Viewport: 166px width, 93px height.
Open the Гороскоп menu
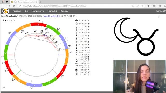[17, 11]
